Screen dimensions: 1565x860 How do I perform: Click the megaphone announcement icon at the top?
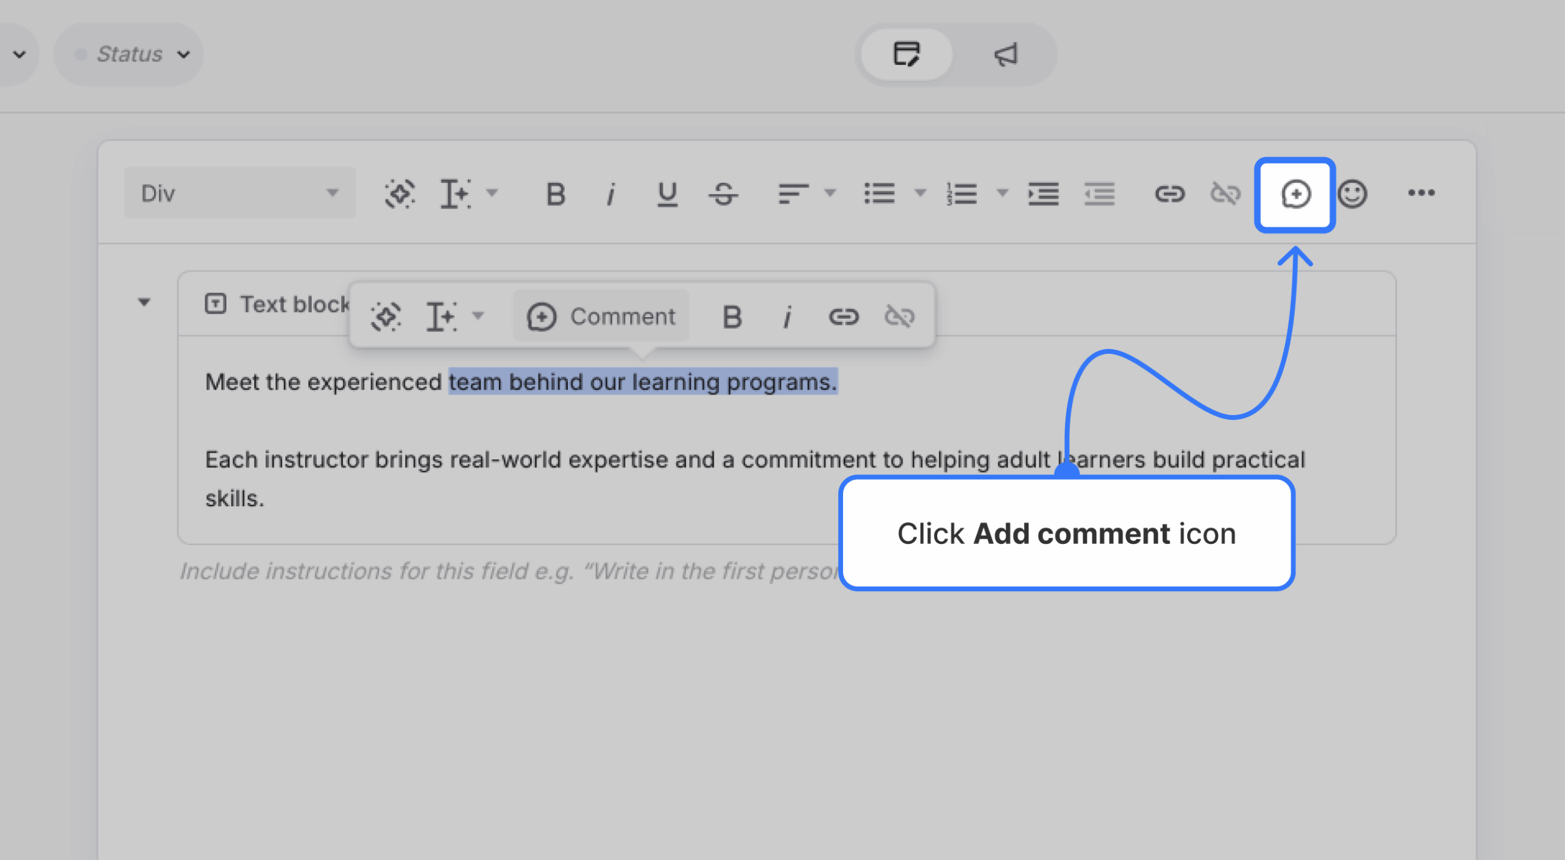(x=1005, y=54)
